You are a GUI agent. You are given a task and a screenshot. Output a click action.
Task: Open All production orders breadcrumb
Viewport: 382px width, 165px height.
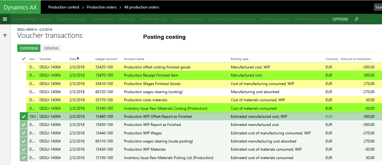[141, 7]
